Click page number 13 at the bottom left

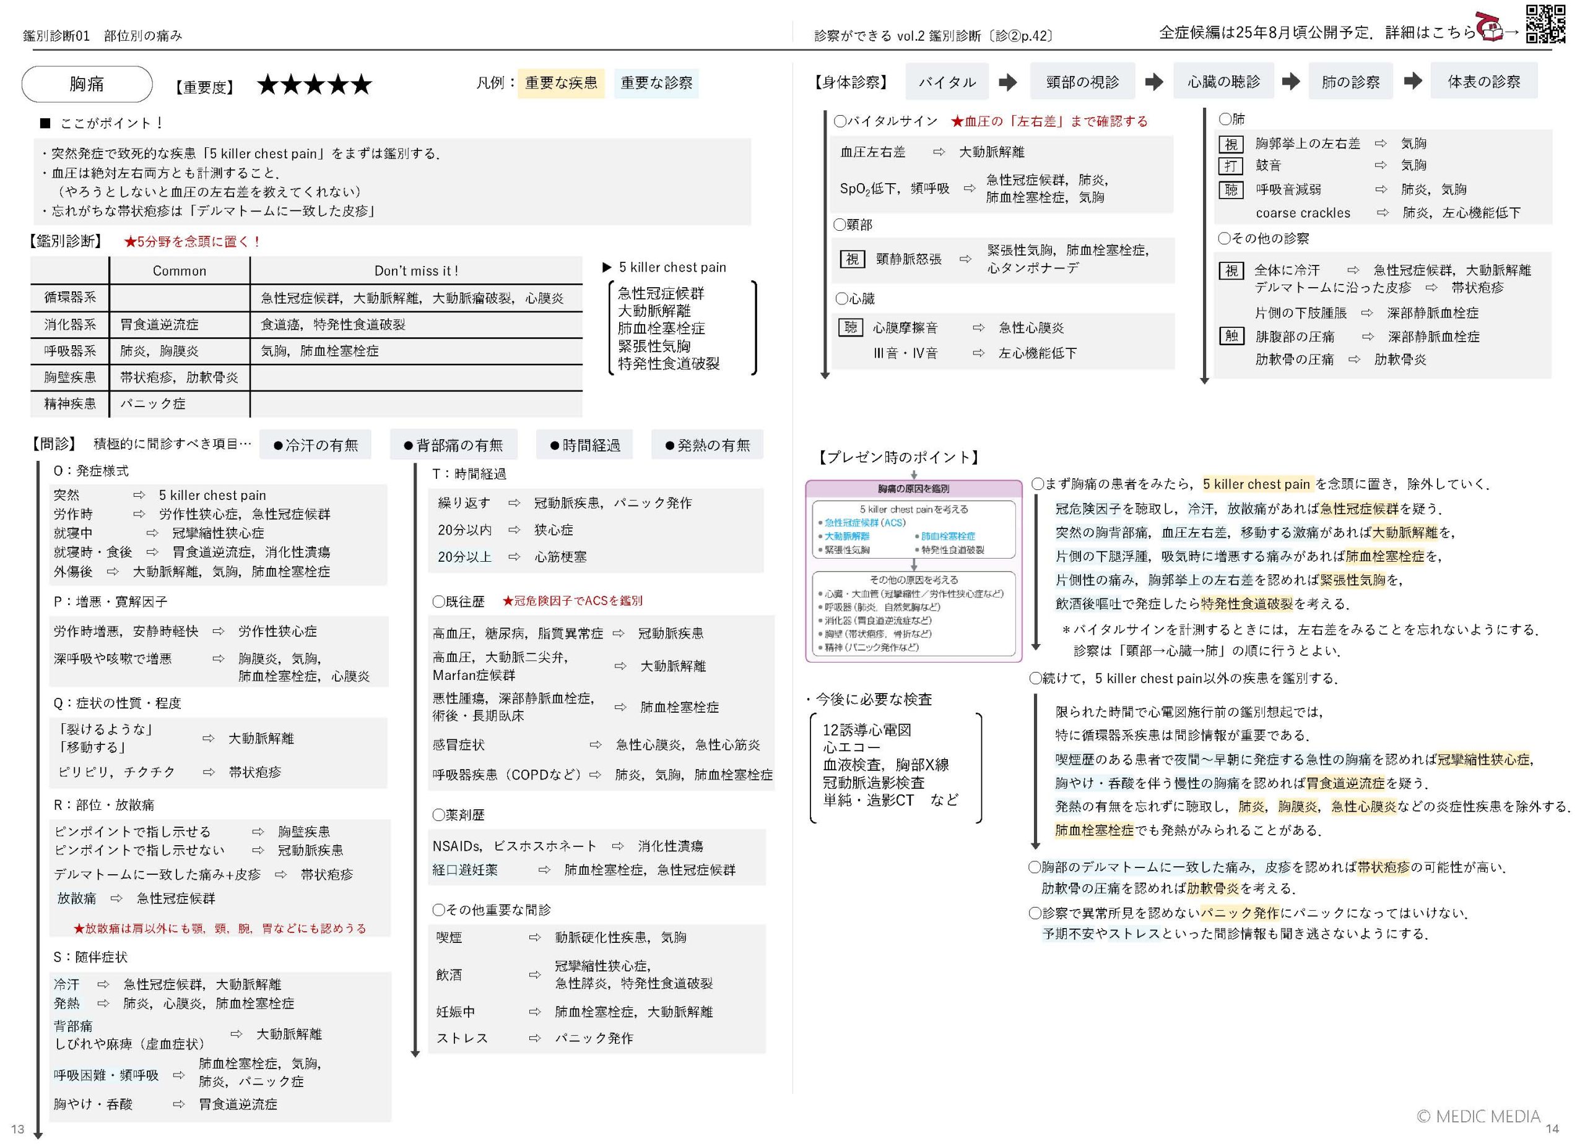point(17,1129)
